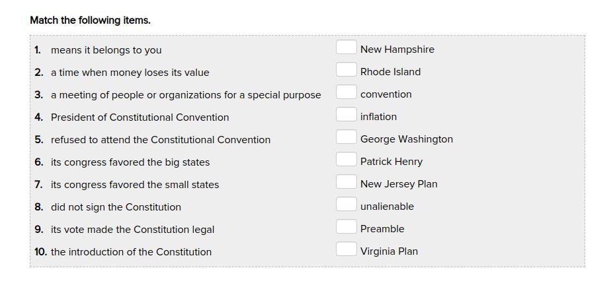Click item 7 congress favored the small states
Screen dimensions: 611x291
135,185
